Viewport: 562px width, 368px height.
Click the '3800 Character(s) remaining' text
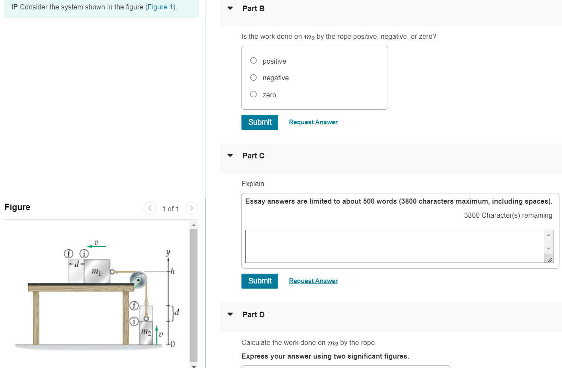508,215
